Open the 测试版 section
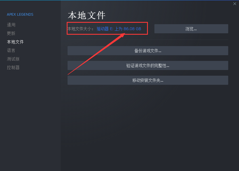Screen dimensions: 239x171 [x=13, y=59]
